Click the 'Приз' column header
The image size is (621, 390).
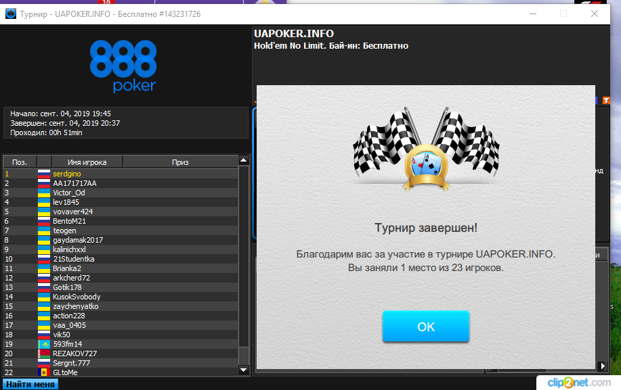(x=180, y=162)
